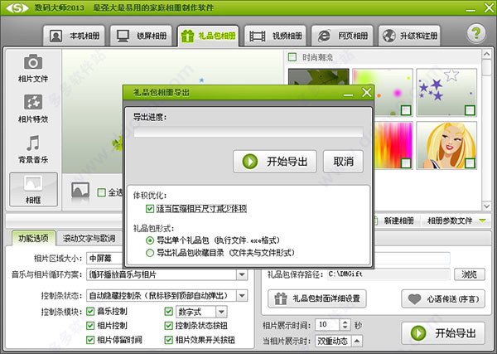This screenshot has width=497, height=354.
Task: Decrease 相片展示时间 with the down stepper
Action: (x=345, y=327)
